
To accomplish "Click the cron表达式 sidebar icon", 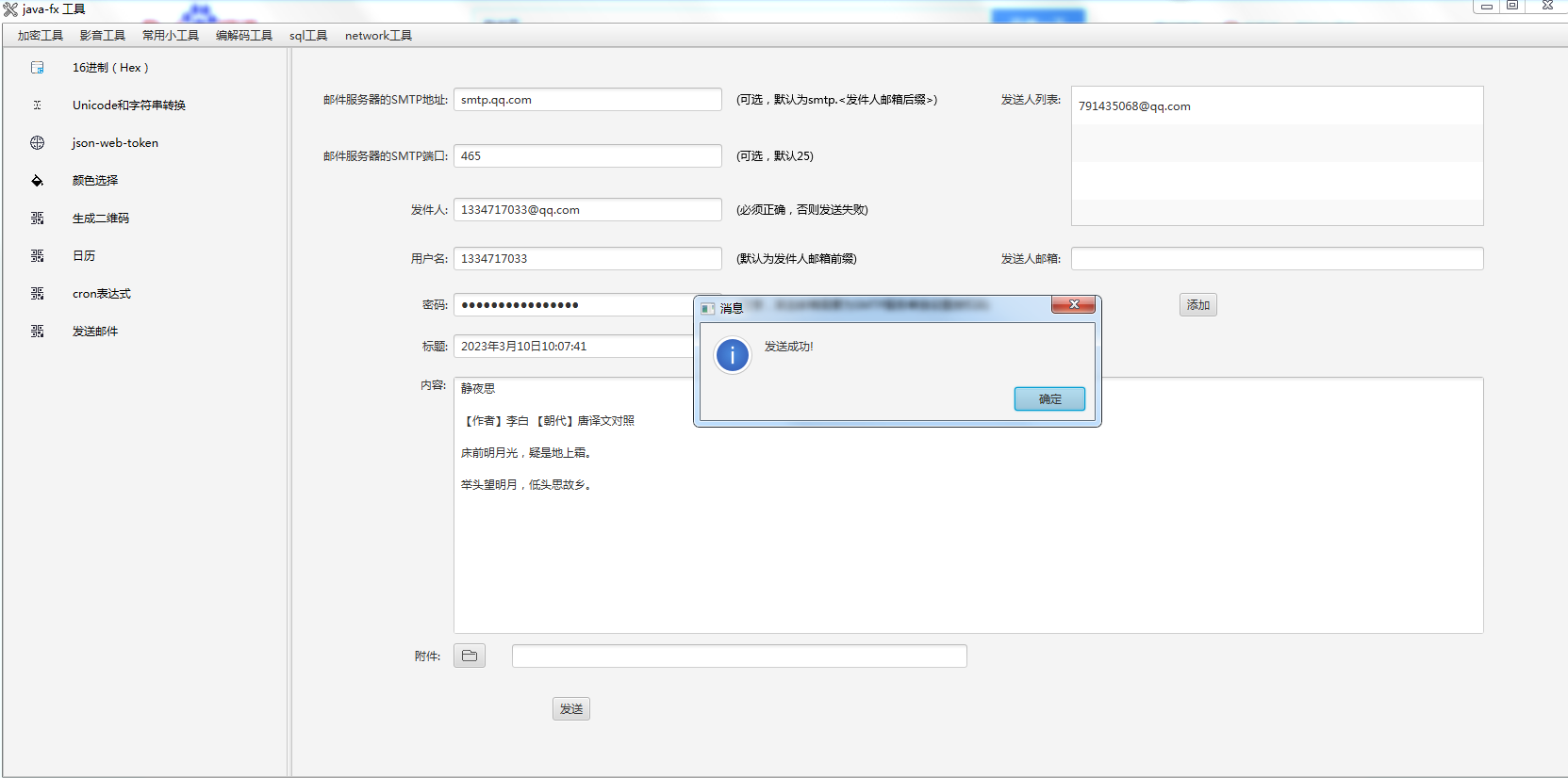I will (x=38, y=294).
